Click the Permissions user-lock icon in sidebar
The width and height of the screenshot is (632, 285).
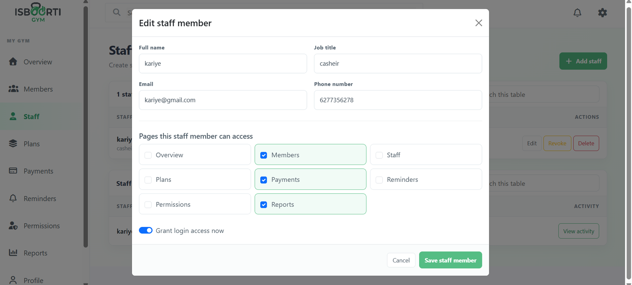click(x=13, y=225)
